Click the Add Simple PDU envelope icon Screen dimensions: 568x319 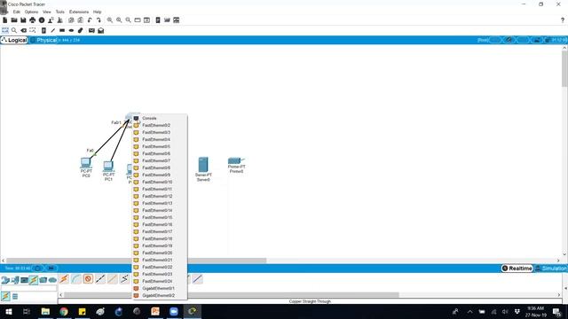point(91,30)
